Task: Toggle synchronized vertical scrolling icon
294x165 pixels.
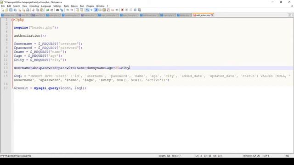Action: 77,10
